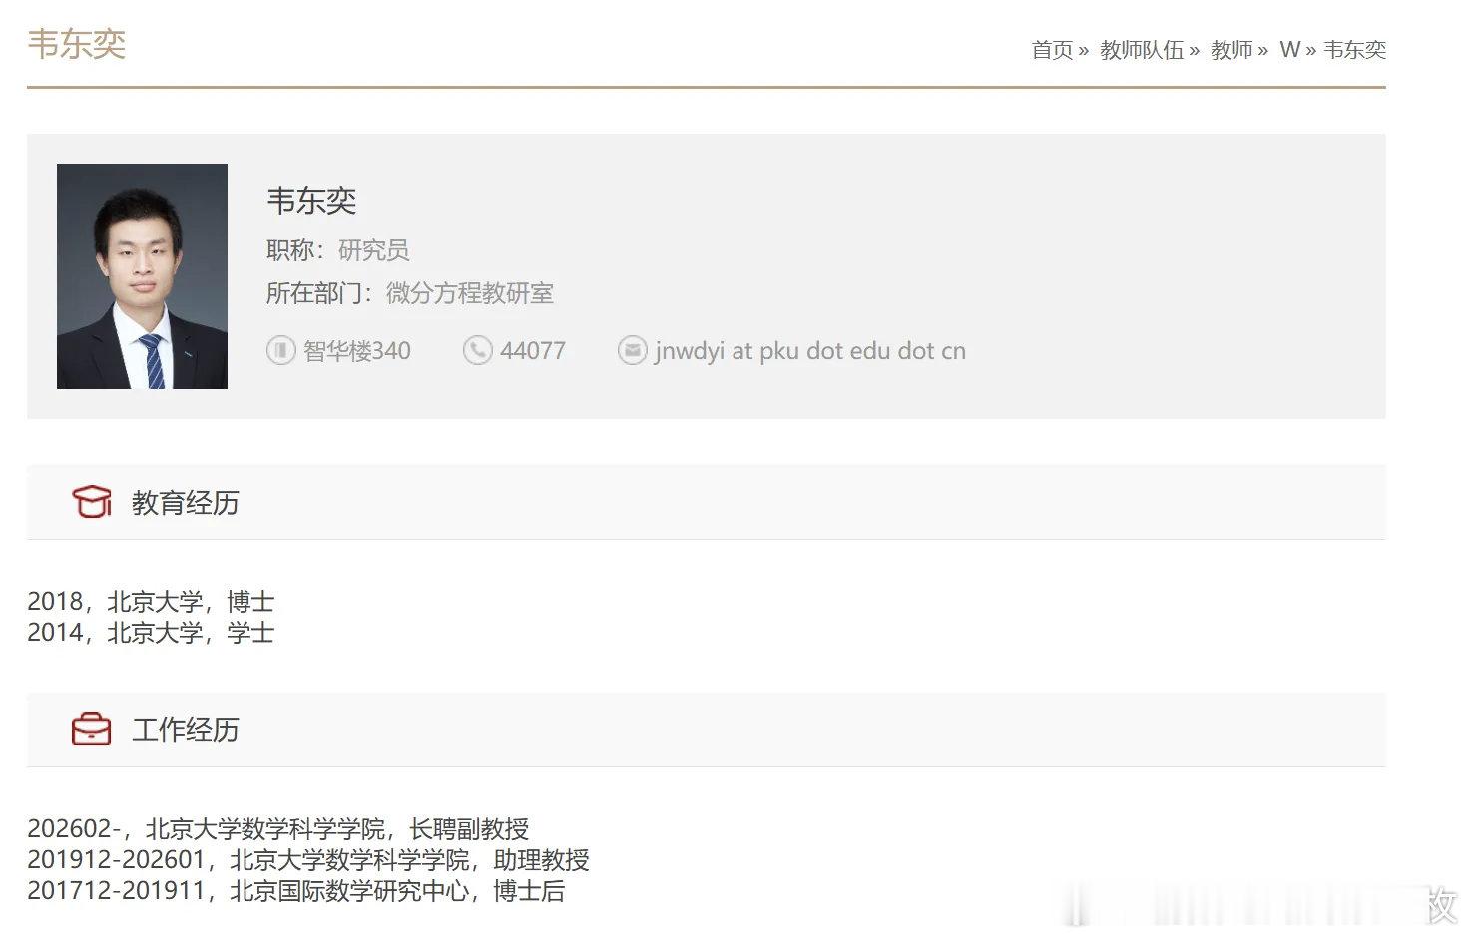Open the 研究员 title link
Image resolution: width=1470 pixels, height=940 pixels.
coord(374,250)
